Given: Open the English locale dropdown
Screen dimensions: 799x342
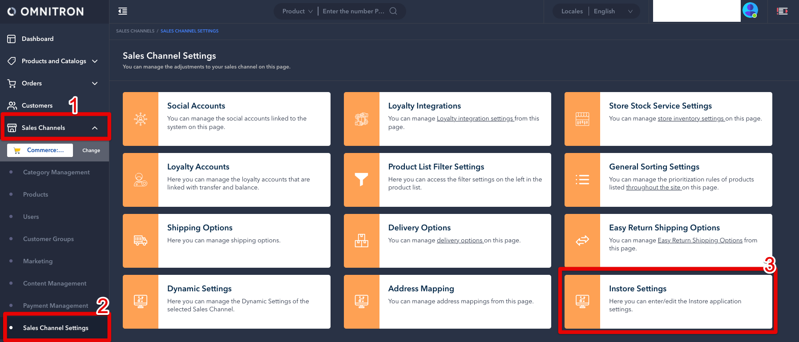Looking at the screenshot, I should click(x=613, y=11).
